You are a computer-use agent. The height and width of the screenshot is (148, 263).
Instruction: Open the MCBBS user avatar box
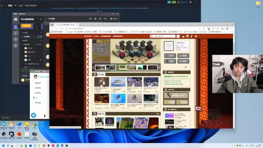point(169,46)
